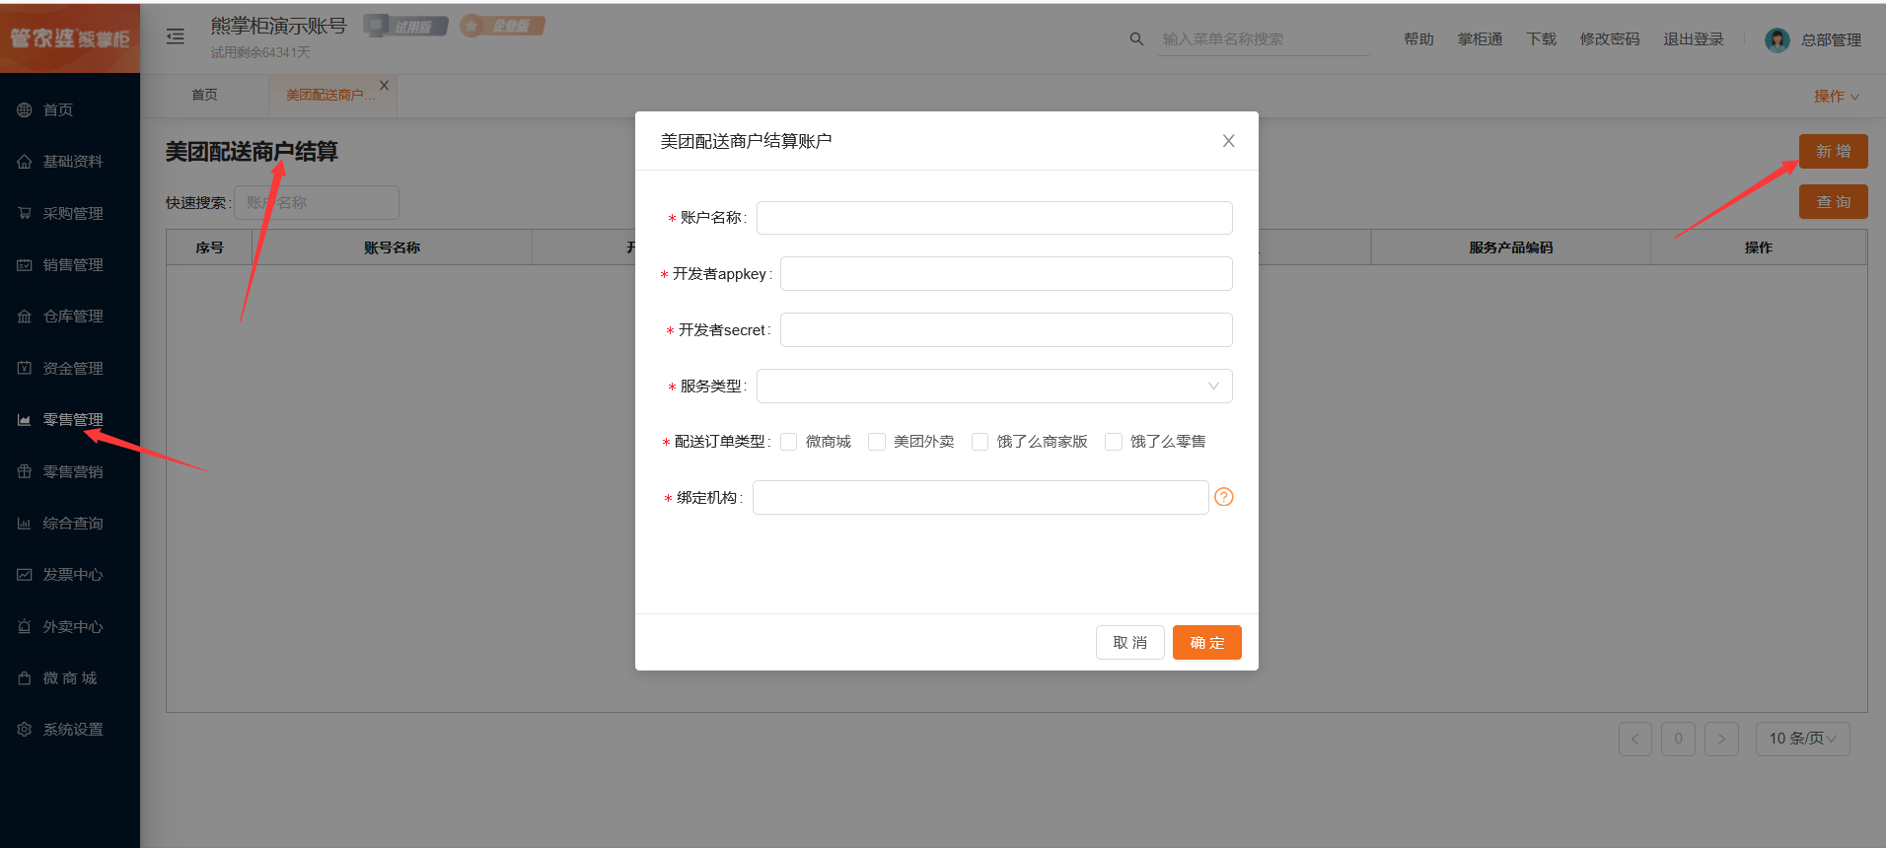1886x848 pixels.
Task: Click the 查询 button
Action: [1834, 201]
